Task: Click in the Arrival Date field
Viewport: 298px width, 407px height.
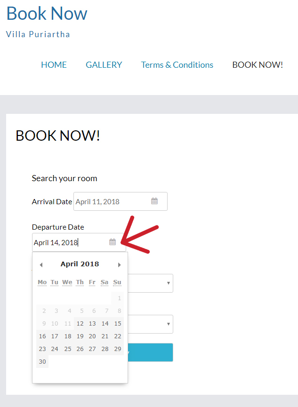Action: tap(111, 201)
